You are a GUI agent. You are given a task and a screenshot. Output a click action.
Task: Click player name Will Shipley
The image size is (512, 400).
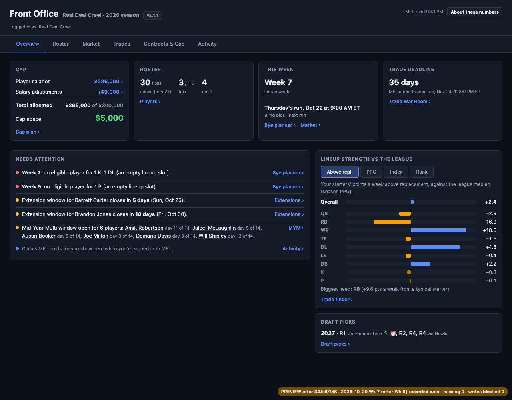click(212, 236)
